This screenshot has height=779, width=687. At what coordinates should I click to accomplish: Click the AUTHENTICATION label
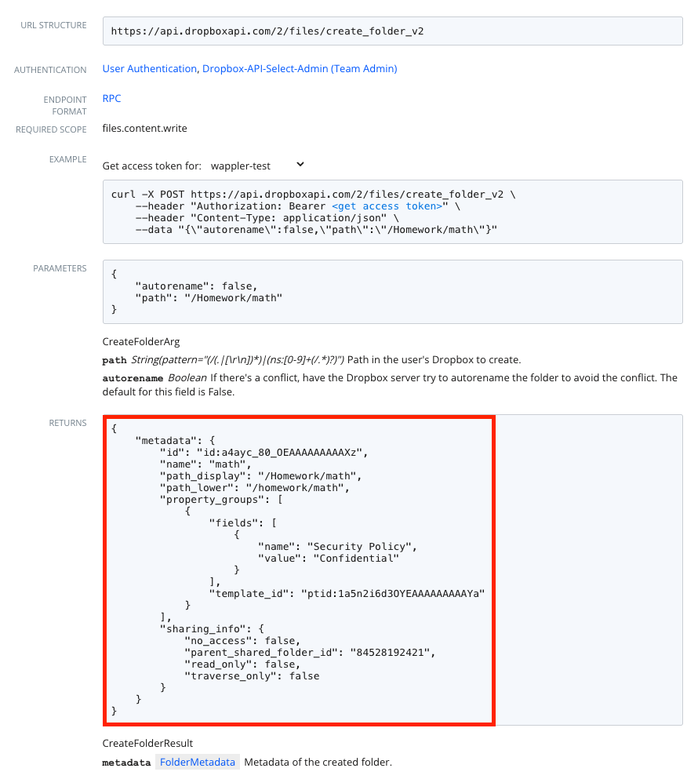click(50, 70)
